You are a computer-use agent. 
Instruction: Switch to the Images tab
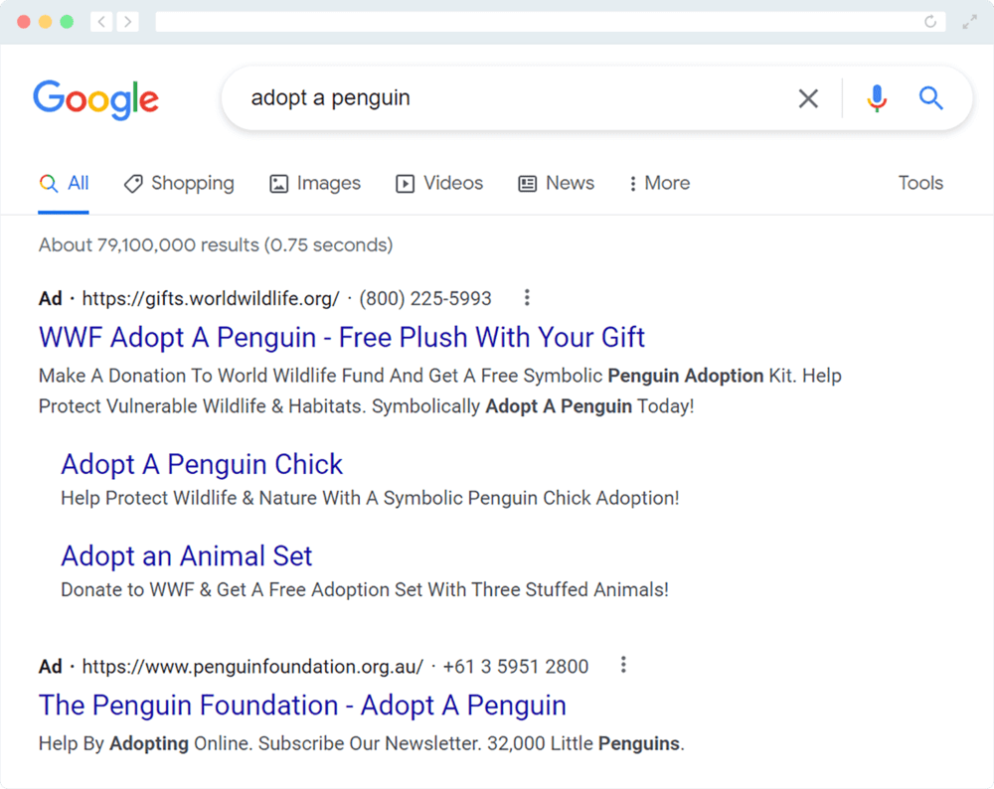(x=315, y=183)
